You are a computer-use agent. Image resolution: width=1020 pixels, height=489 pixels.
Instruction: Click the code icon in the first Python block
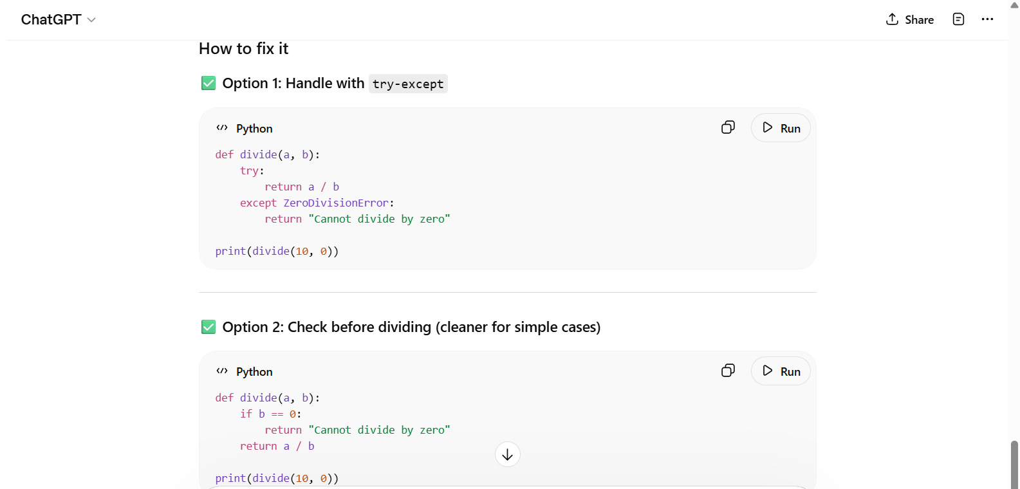[x=222, y=128]
